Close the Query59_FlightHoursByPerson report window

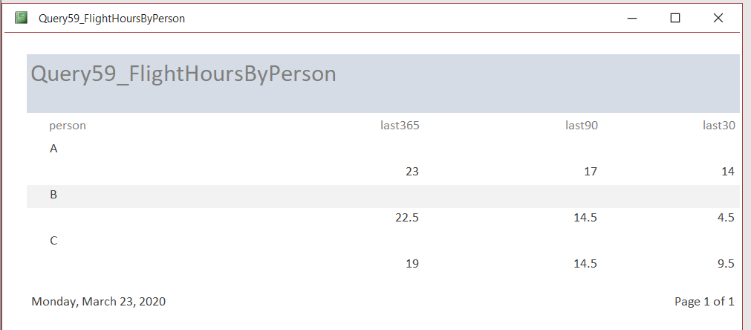point(718,18)
